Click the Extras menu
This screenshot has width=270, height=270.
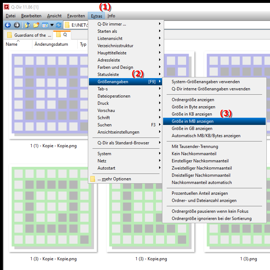[96, 16]
